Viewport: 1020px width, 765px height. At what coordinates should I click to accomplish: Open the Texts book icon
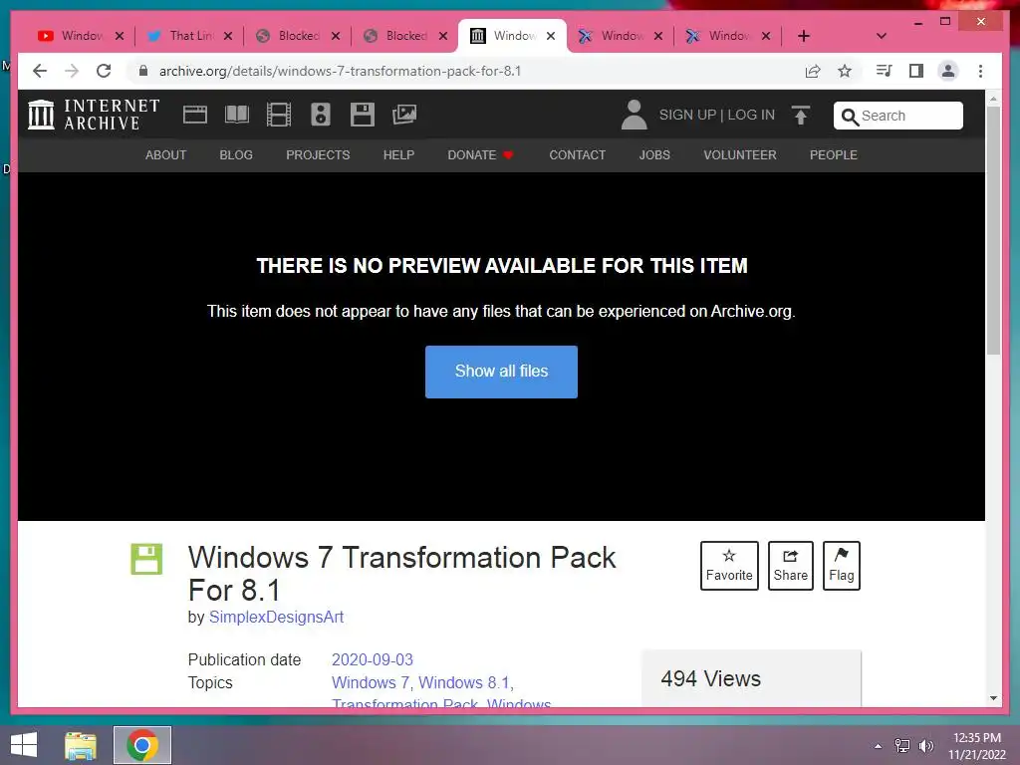tap(237, 115)
